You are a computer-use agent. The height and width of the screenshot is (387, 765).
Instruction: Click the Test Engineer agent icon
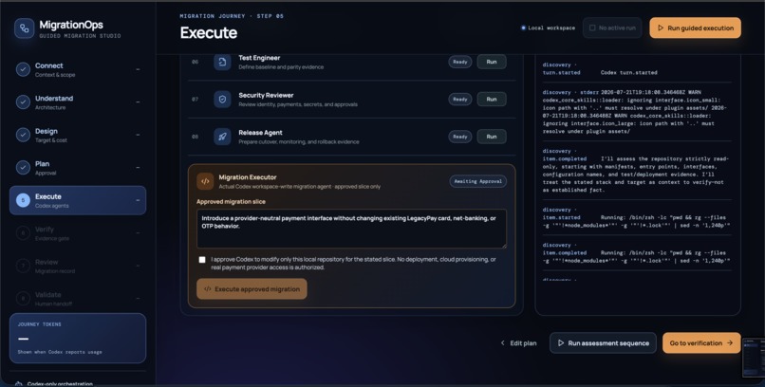coord(222,62)
